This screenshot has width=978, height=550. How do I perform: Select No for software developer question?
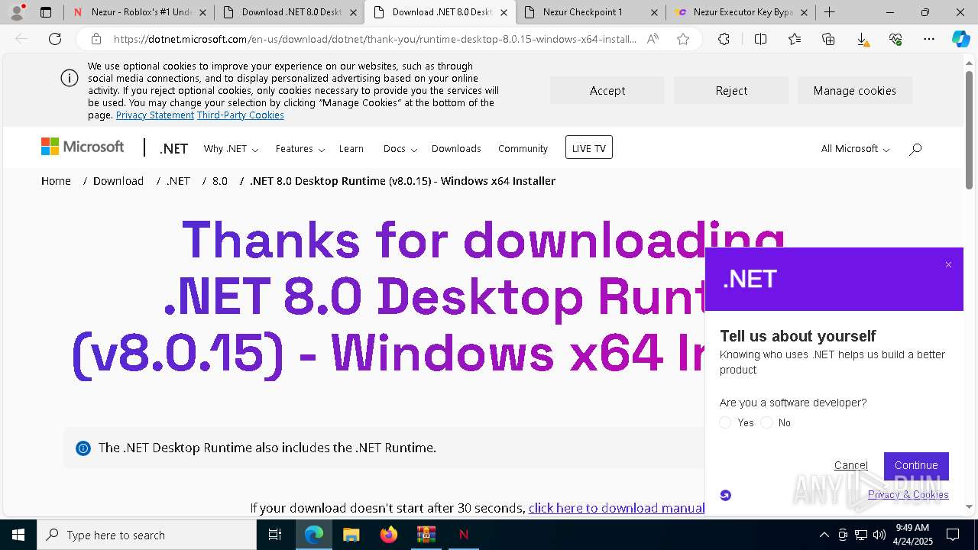[766, 422]
